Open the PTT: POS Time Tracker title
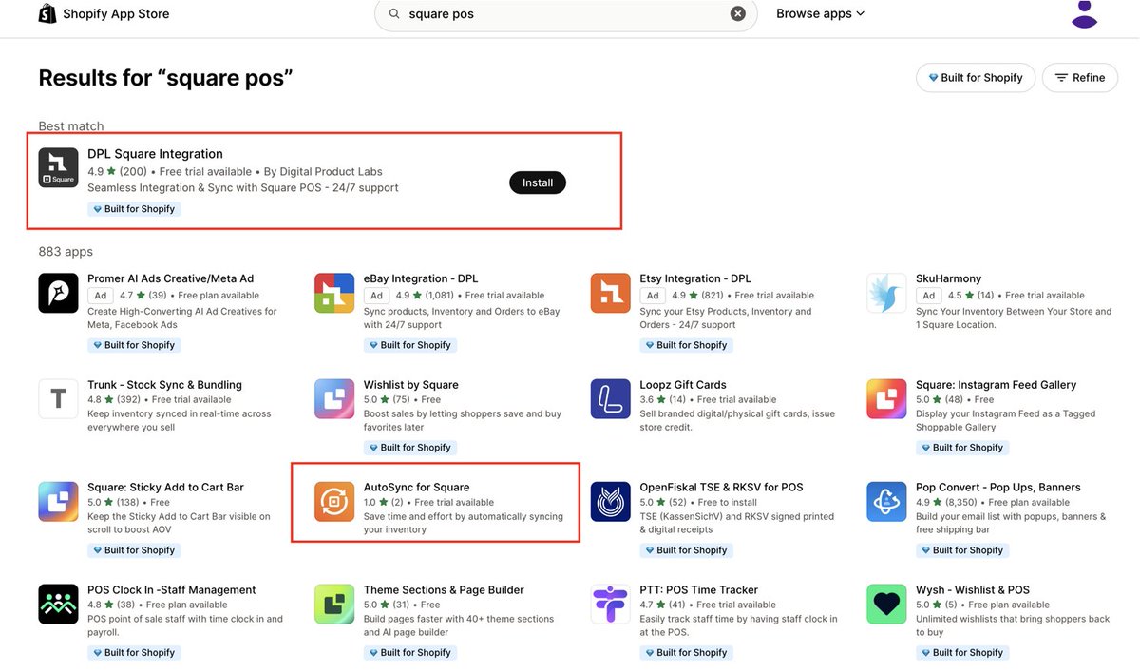The width and height of the screenshot is (1140, 672). 699,590
